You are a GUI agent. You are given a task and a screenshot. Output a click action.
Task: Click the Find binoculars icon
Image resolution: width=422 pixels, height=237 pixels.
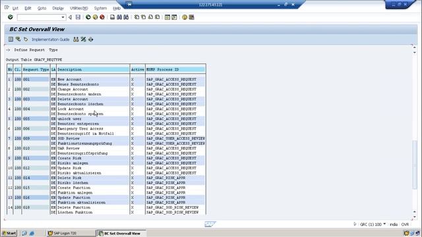click(x=119, y=17)
